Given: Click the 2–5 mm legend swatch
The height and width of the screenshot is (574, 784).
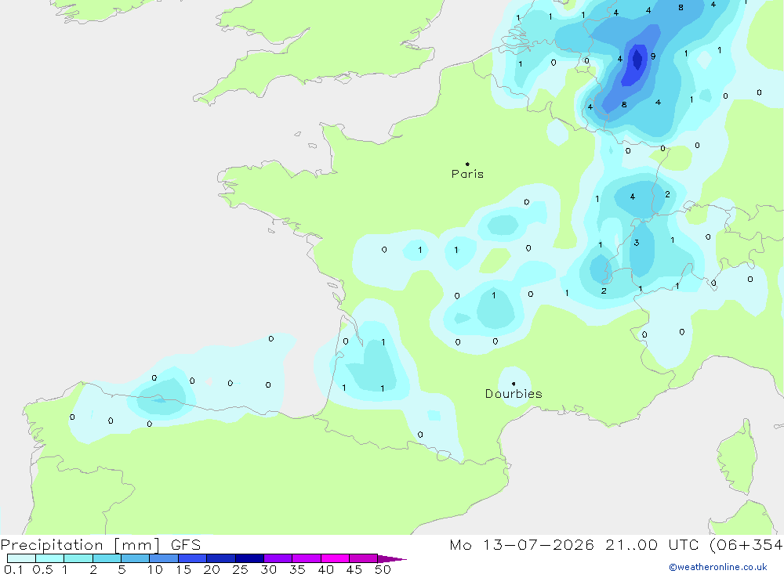Looking at the screenshot, I should (x=107, y=558).
